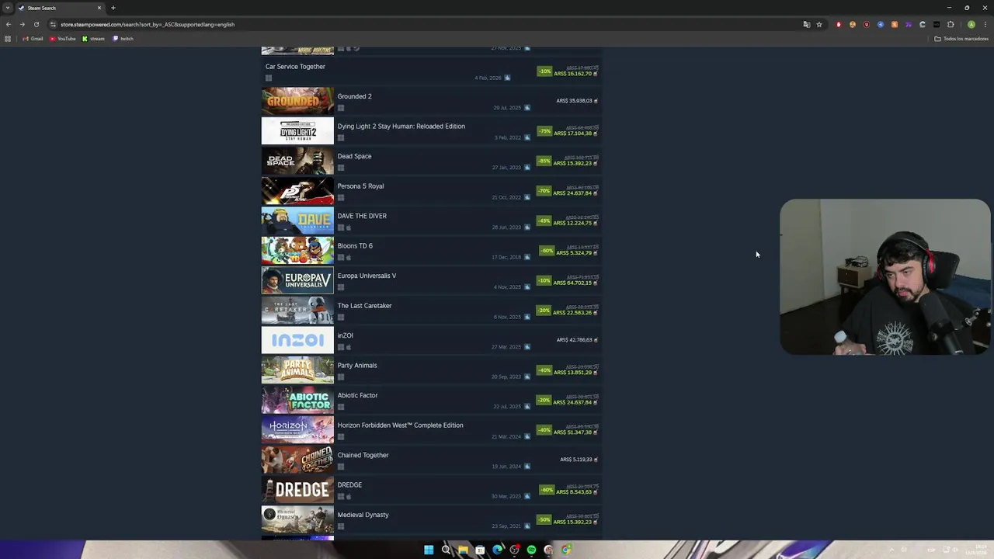
Task: Click the review icon on Grounded 2 row
Action: point(527,108)
